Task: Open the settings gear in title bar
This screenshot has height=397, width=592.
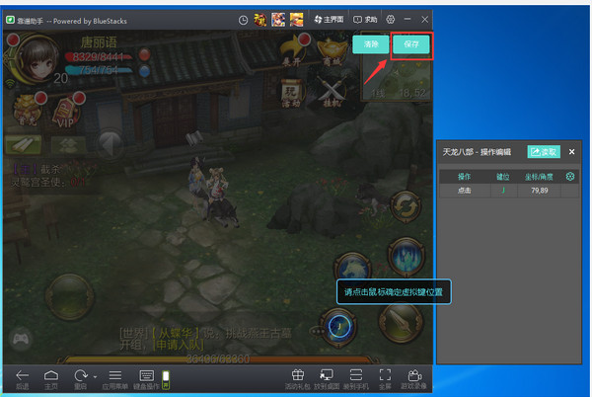Action: click(391, 19)
